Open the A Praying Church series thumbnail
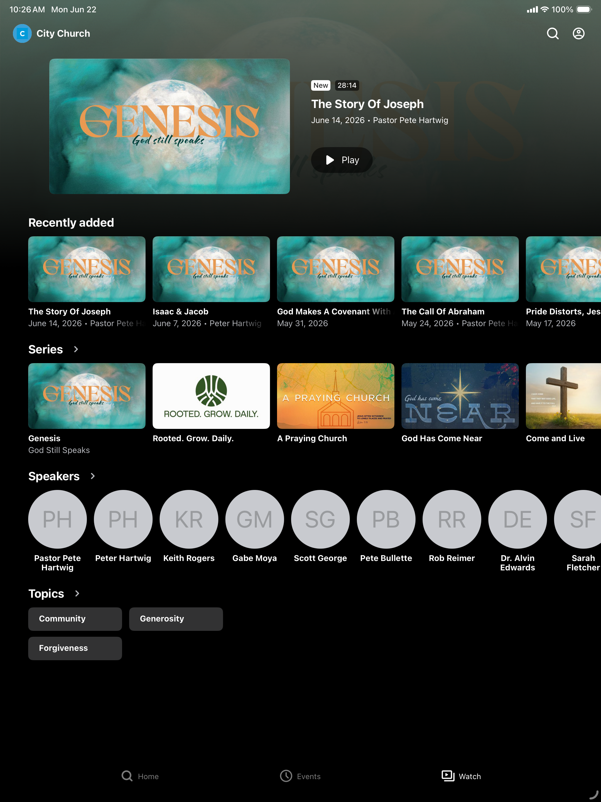Viewport: 601px width, 802px height. pos(336,396)
